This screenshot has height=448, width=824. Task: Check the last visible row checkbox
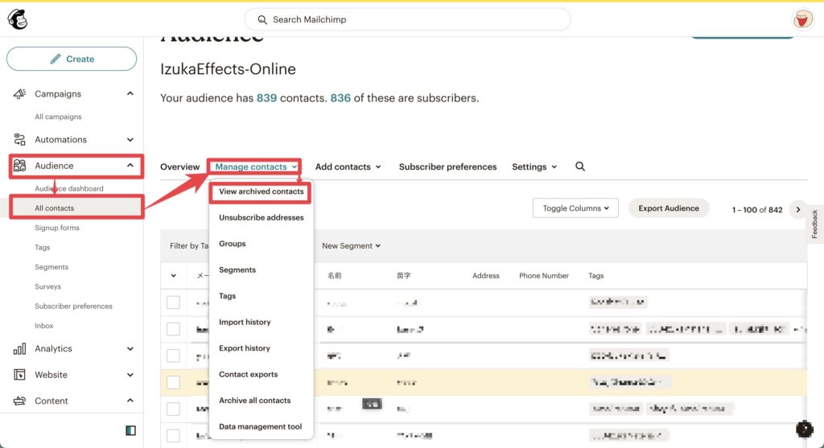pos(174,435)
